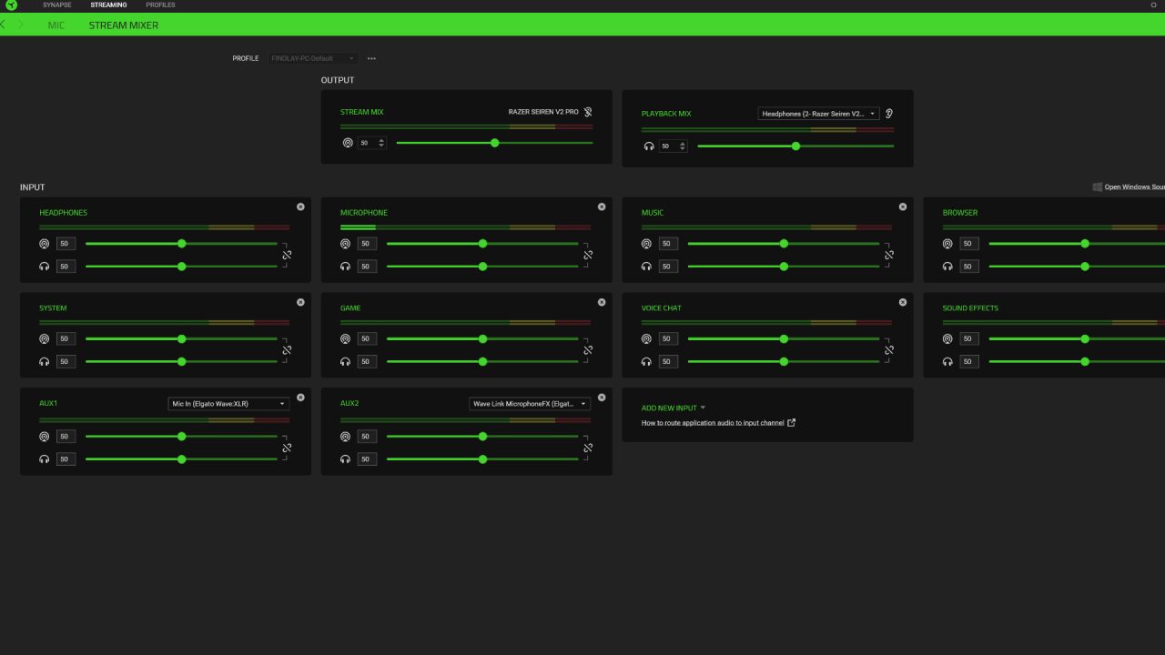
Task: Expand the Add New Input menu
Action: point(673,408)
